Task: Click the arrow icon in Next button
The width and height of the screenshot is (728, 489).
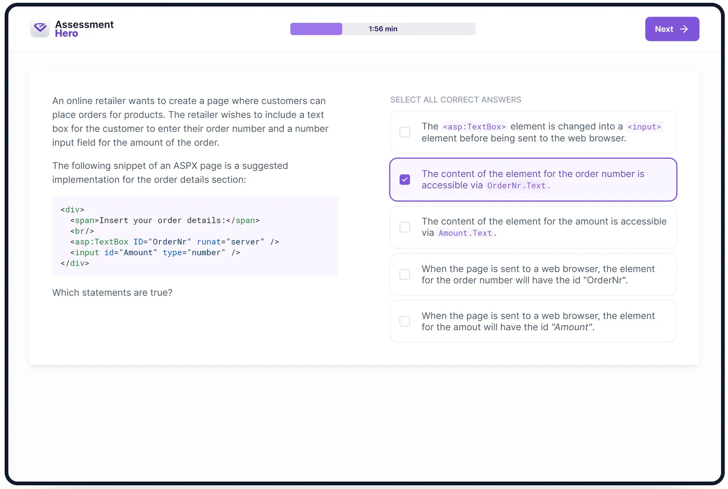Action: point(684,29)
